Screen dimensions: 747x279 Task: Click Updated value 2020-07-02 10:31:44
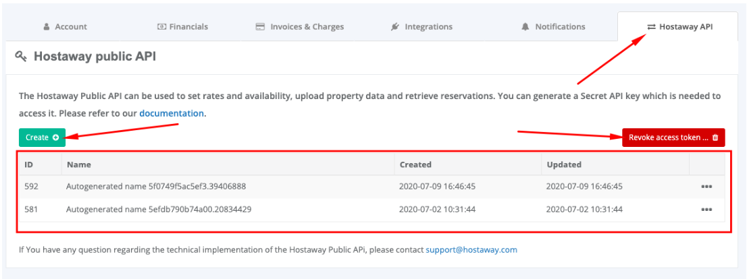[x=584, y=210]
